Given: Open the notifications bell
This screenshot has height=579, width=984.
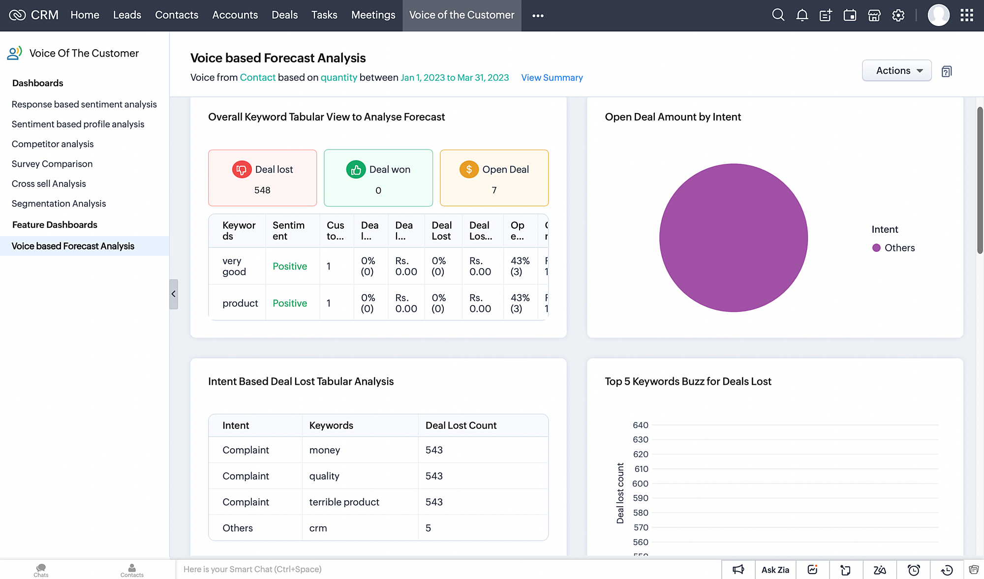Looking at the screenshot, I should 802,15.
